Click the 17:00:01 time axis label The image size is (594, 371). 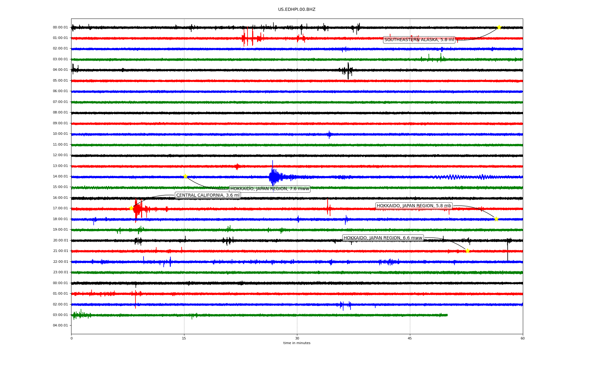(x=60, y=208)
